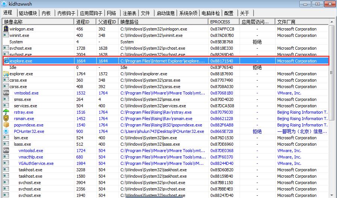Click the icon of taskhost.exe PID 1580
Viewport: 337px width, 198px height.
click(6, 176)
